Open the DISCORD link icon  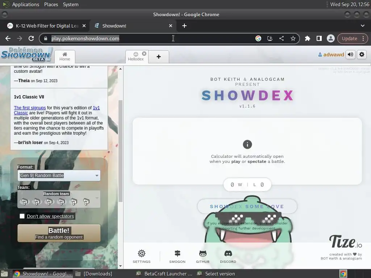pos(228,257)
